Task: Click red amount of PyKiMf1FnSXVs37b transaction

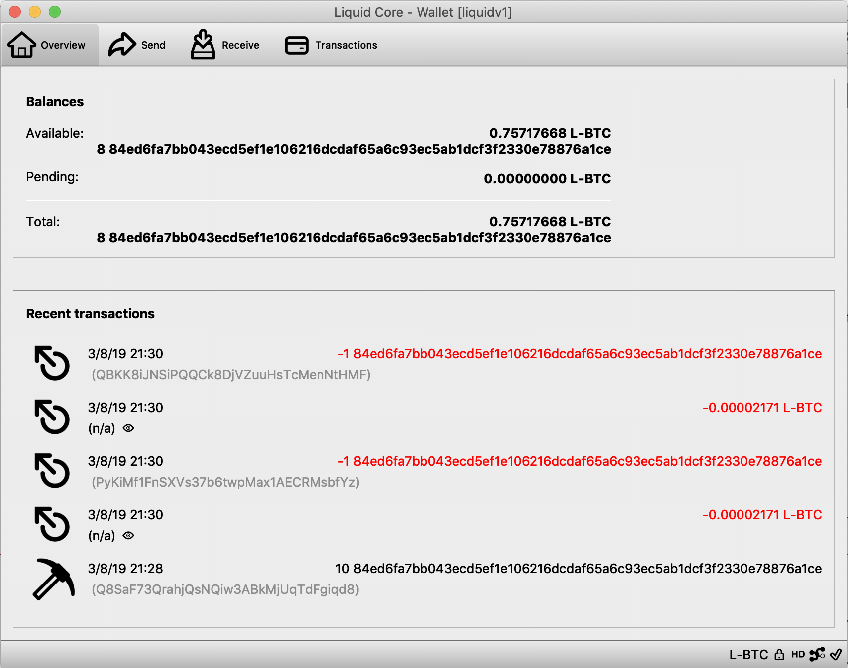Action: 580,461
